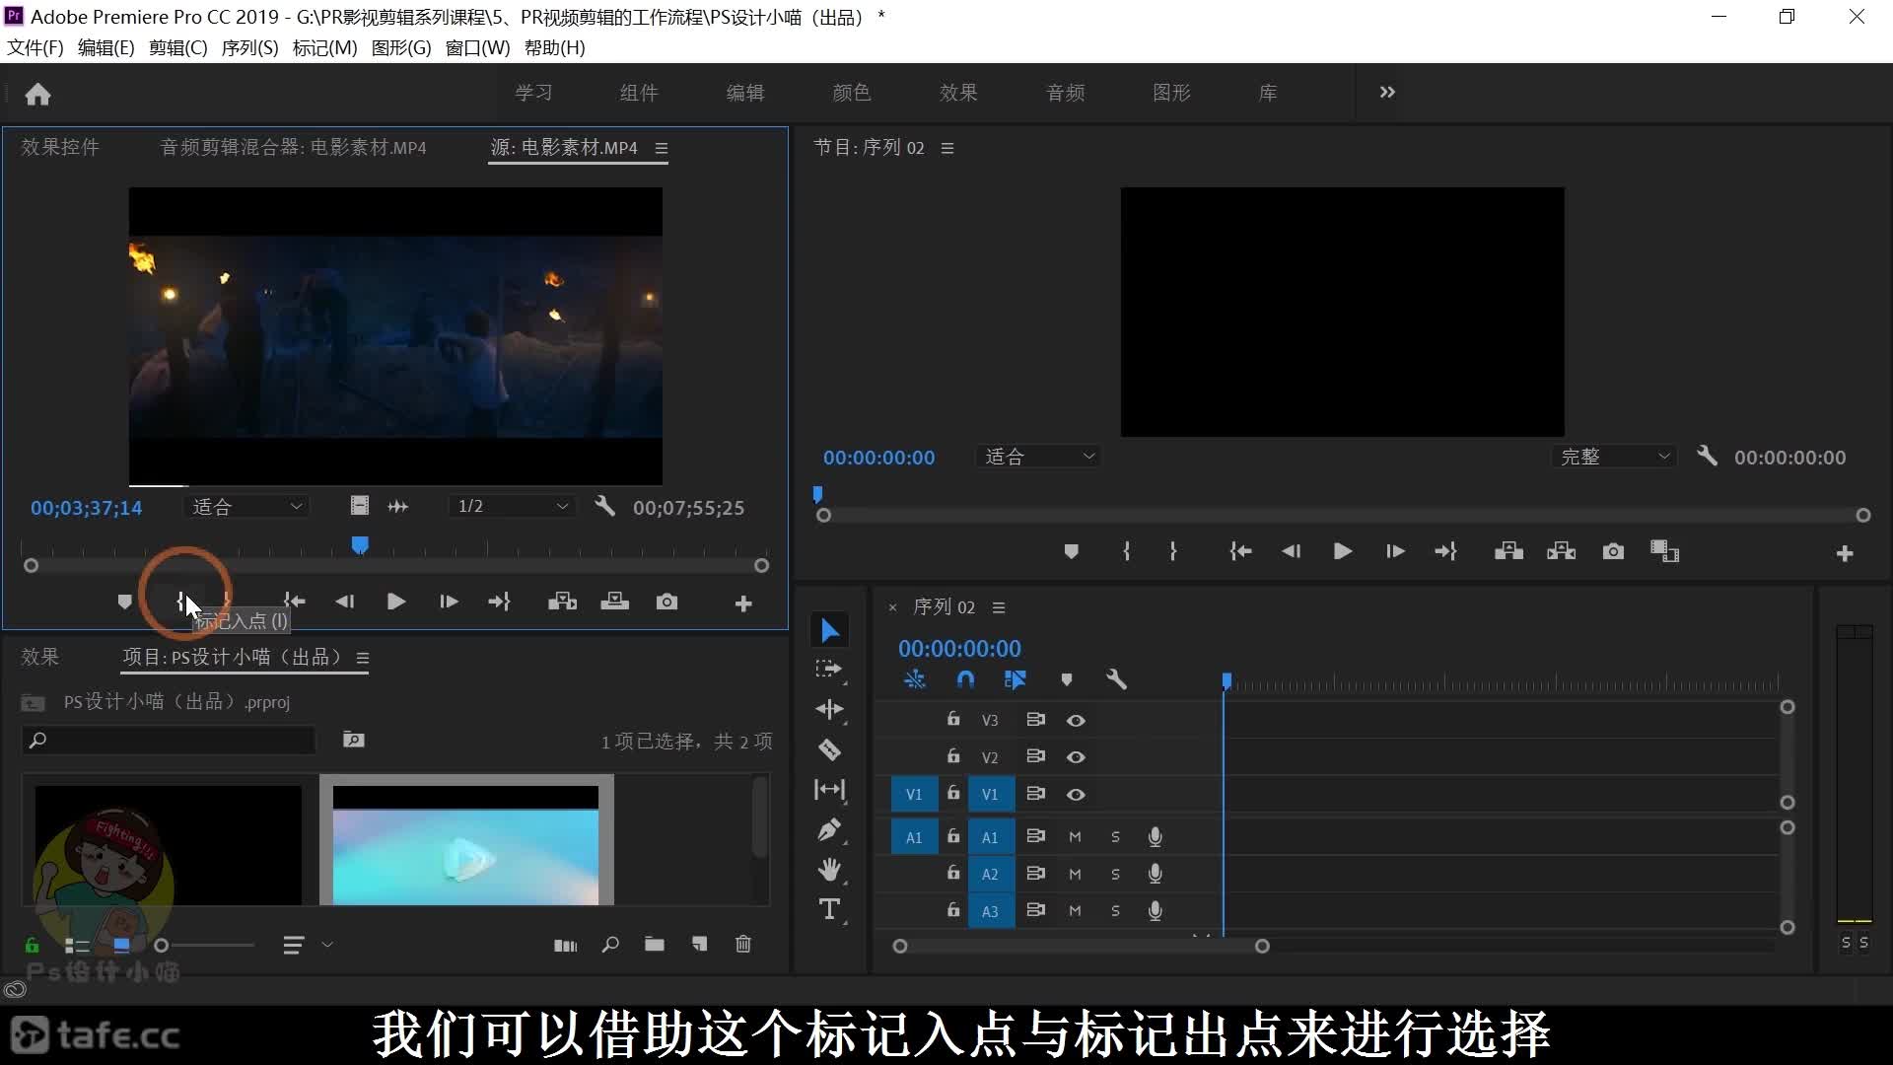
Task: Open source playback resolution dropdown 1/2
Action: click(x=512, y=507)
